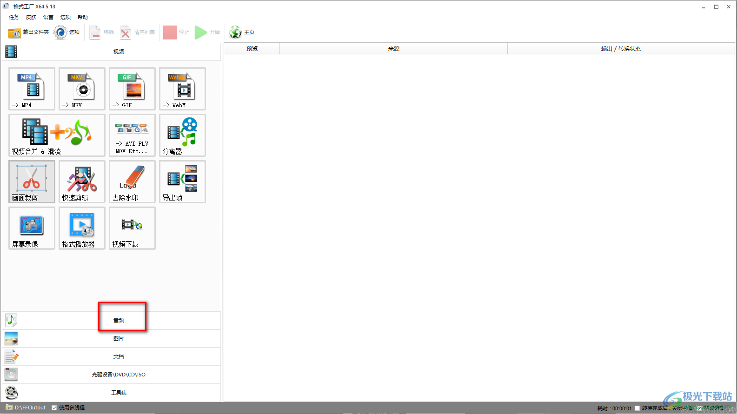Toggle 转换完成后关闭电脑 checkbox
This screenshot has height=414, width=737.
pyautogui.click(x=637, y=408)
